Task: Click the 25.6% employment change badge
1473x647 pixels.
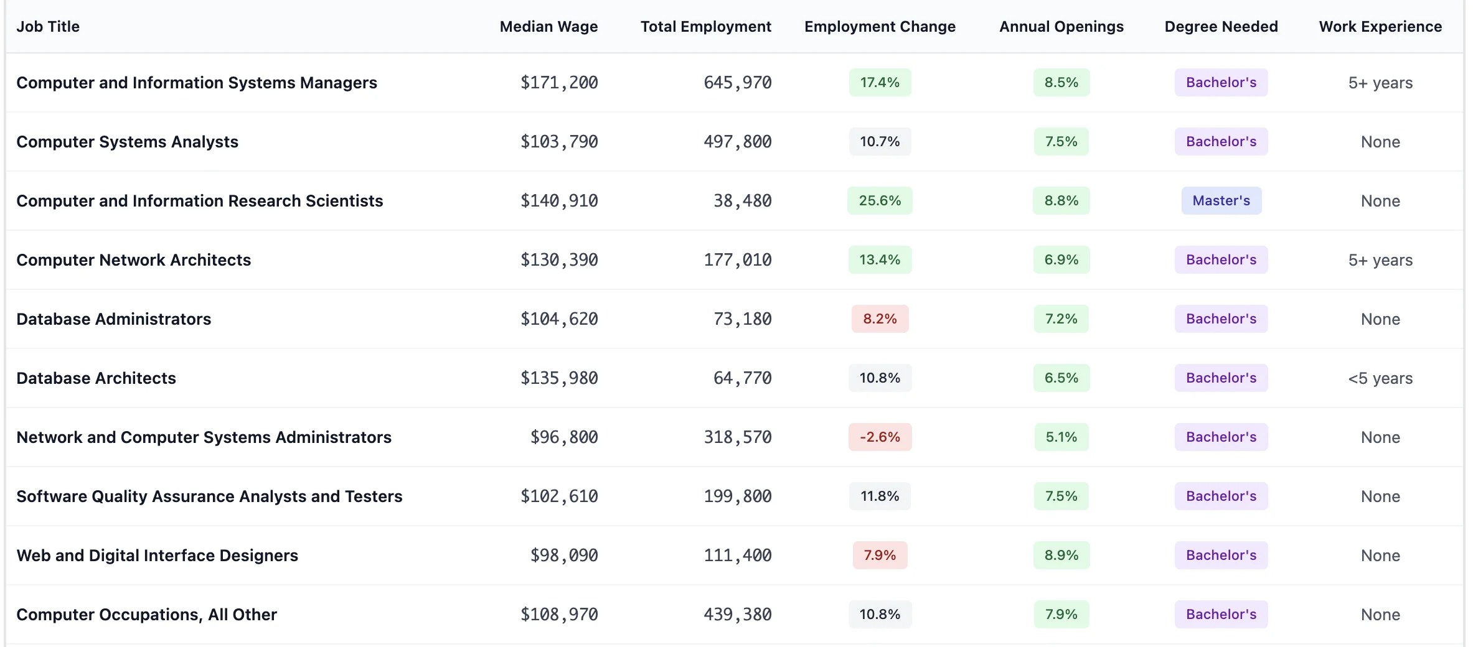Action: click(x=880, y=200)
